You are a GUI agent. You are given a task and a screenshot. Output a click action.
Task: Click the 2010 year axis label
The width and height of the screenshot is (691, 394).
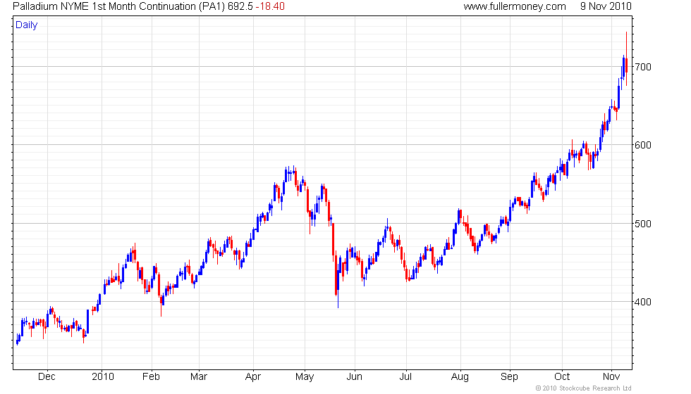click(103, 377)
